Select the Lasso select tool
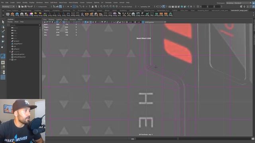The height and width of the screenshot is (143, 255). click(3, 27)
